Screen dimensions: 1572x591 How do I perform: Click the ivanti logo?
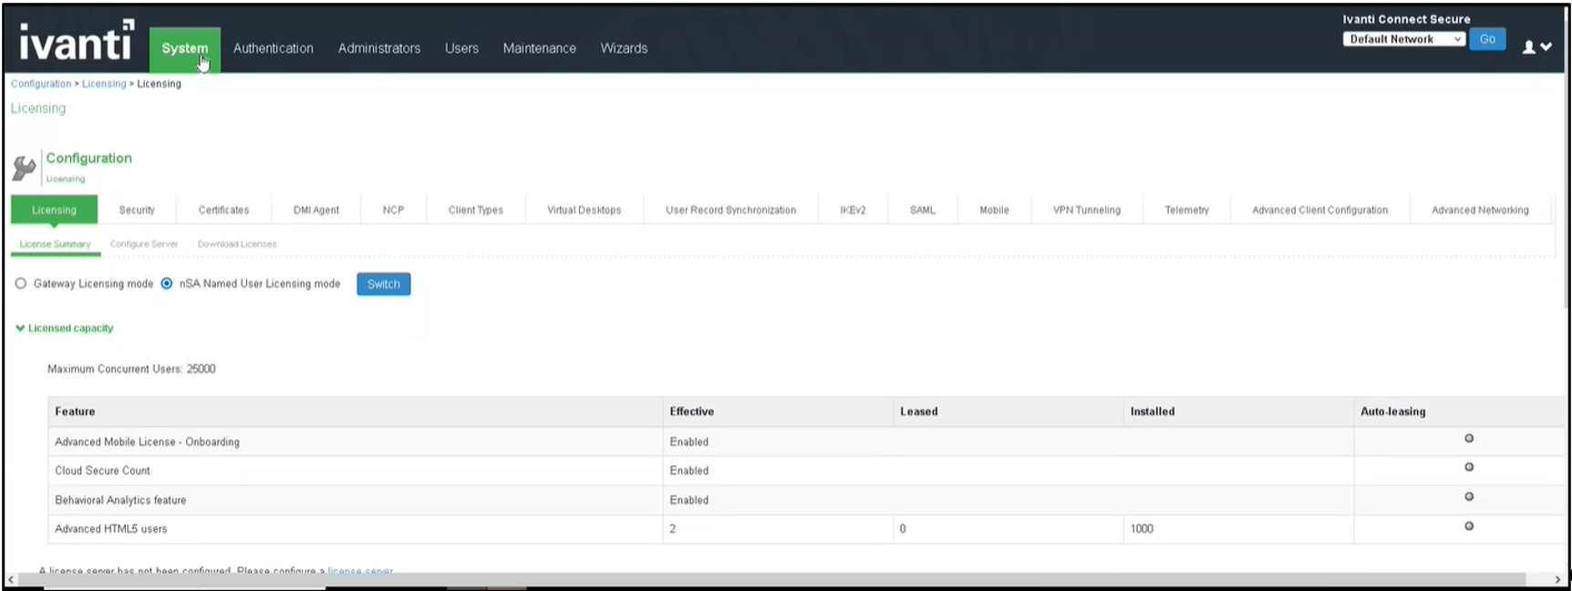(x=77, y=41)
